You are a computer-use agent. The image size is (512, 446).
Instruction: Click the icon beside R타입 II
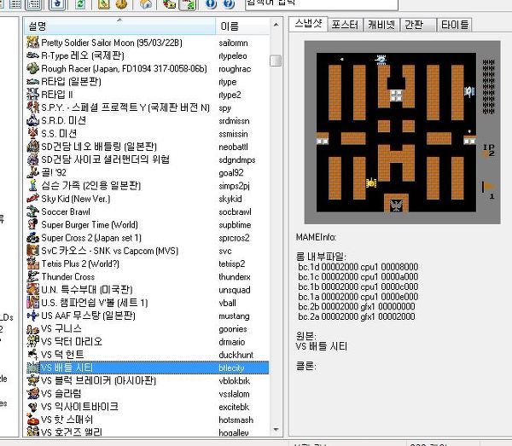click(x=32, y=95)
